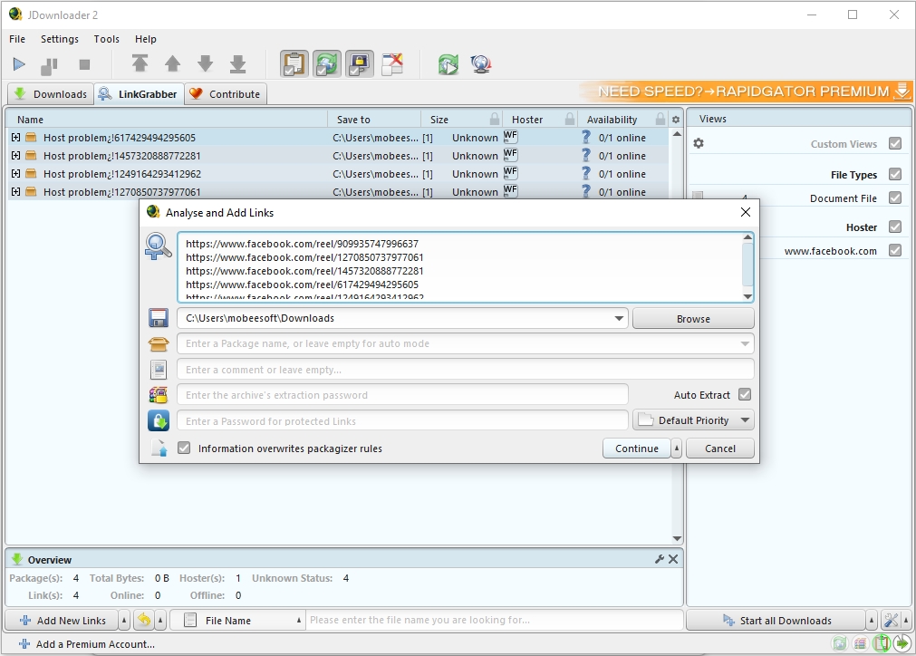The image size is (916, 656).
Task: Move selection to top arrow icon
Action: pos(140,63)
